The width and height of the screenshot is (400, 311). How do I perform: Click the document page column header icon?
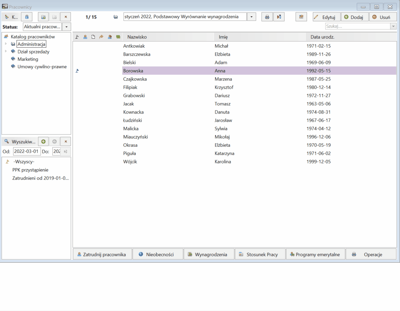point(93,37)
